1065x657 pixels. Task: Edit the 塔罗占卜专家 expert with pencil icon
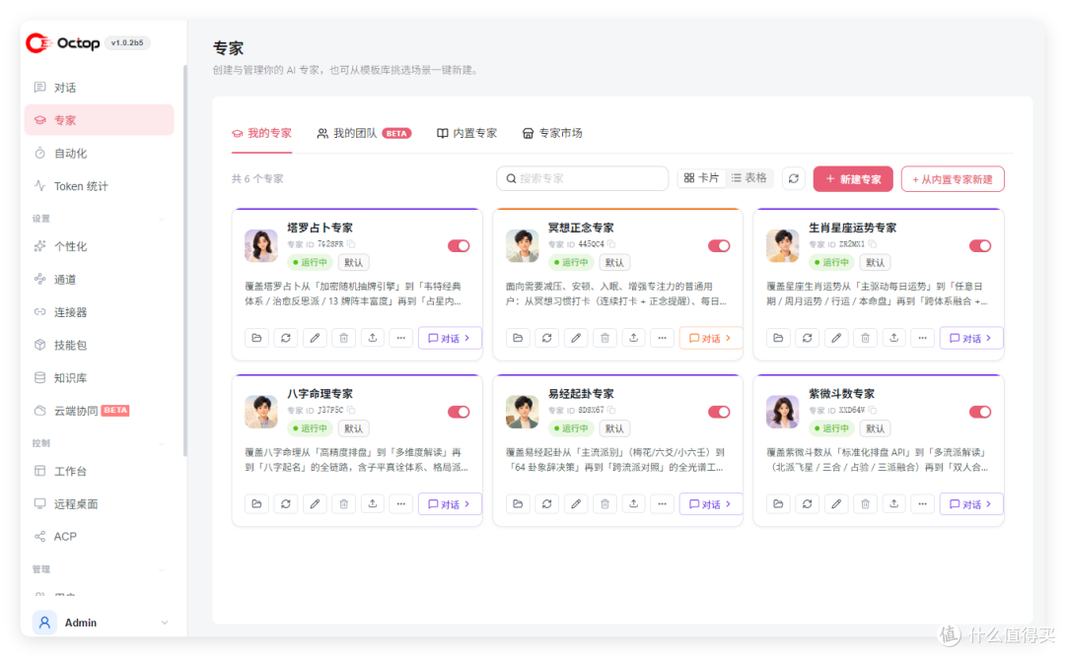315,338
